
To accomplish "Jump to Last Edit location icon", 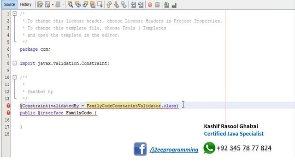I will click(x=40, y=5).
